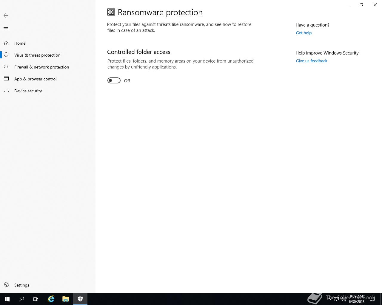Click the taskbar clock and date
The width and height of the screenshot is (382, 305).
point(357,299)
